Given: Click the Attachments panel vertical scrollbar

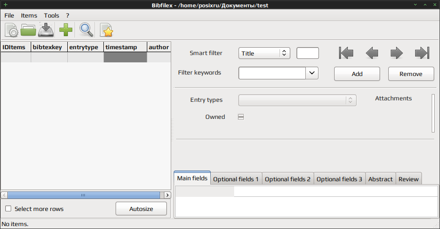Looking at the screenshot, I should point(433,113).
